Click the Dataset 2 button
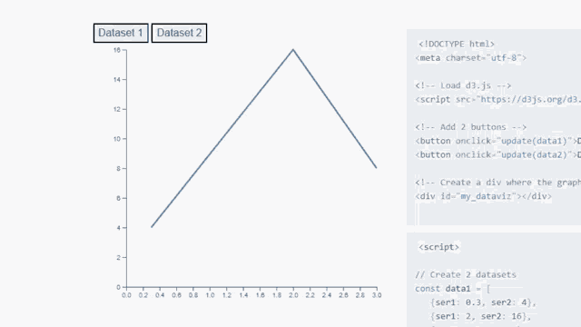 tap(180, 33)
